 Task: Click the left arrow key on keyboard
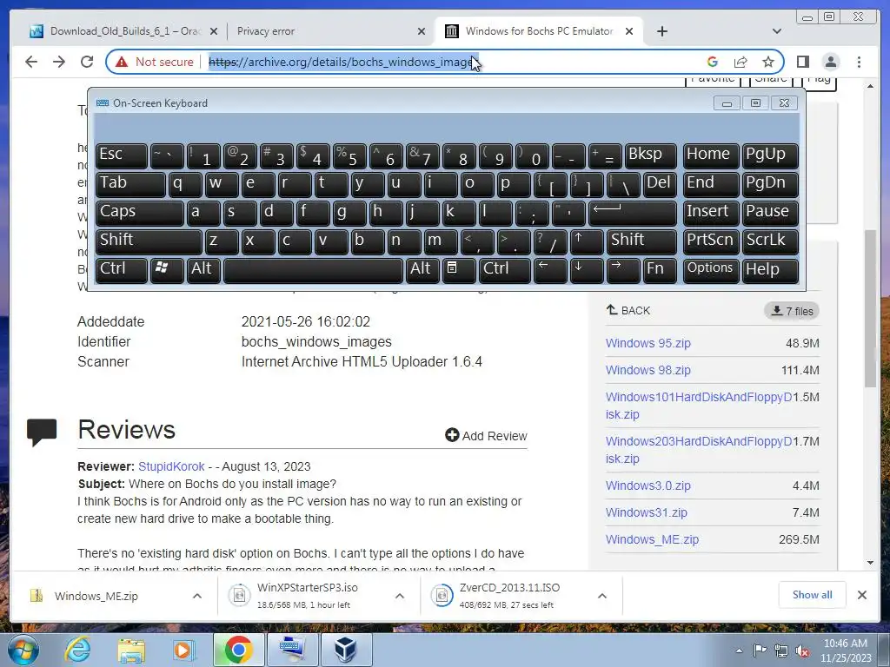pos(550,269)
